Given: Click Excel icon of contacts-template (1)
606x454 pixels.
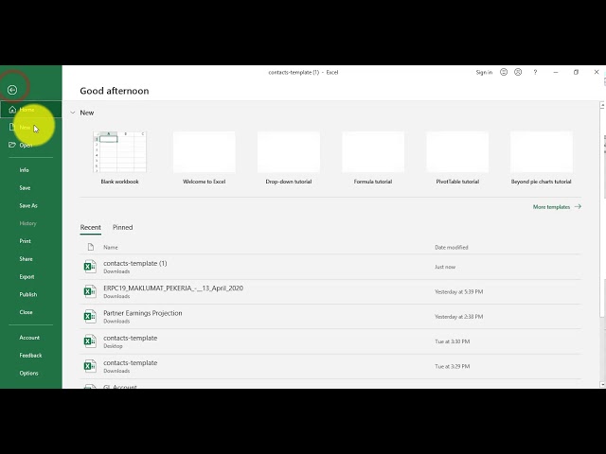Looking at the screenshot, I should tap(90, 267).
